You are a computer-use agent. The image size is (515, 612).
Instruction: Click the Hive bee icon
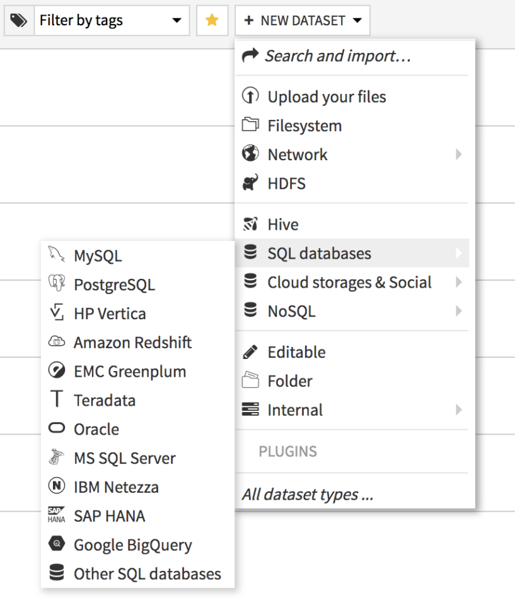click(x=250, y=224)
